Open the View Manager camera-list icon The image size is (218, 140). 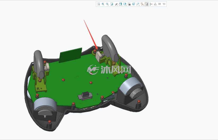[129, 4]
